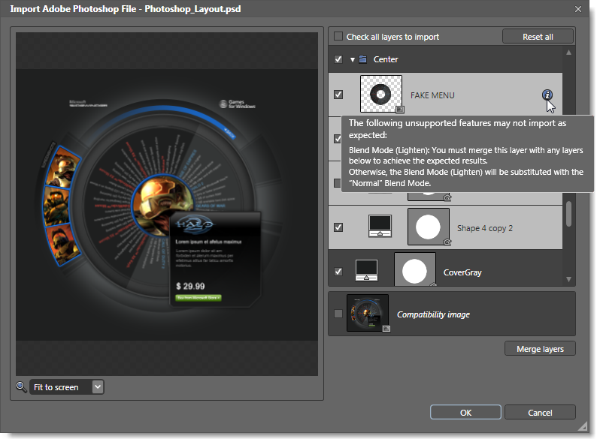This screenshot has width=597, height=439.
Task: Click the magnifier zoom icon
Action: pos(21,387)
